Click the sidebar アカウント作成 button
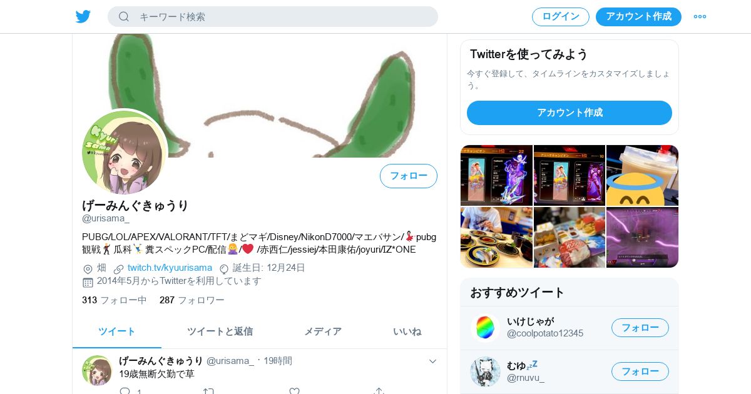Image resolution: width=751 pixels, height=394 pixels. 570,113
